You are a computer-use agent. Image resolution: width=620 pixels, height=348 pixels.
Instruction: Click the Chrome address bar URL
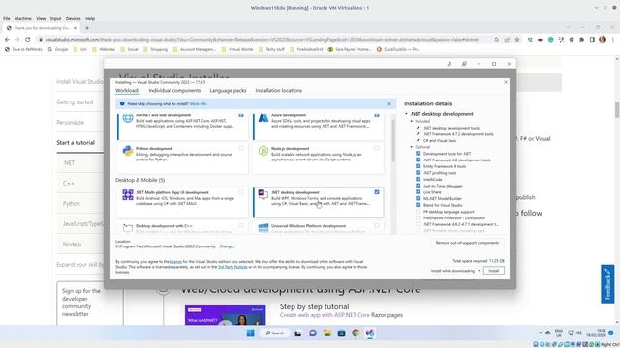[261, 40]
